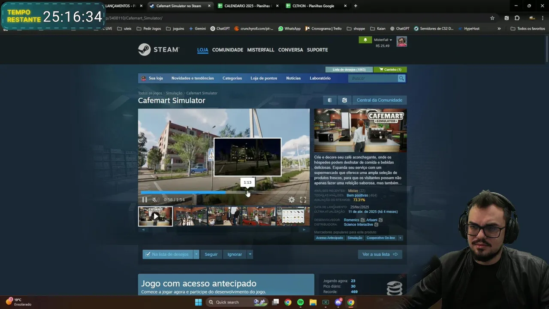Open developer Artaani link

372,220
